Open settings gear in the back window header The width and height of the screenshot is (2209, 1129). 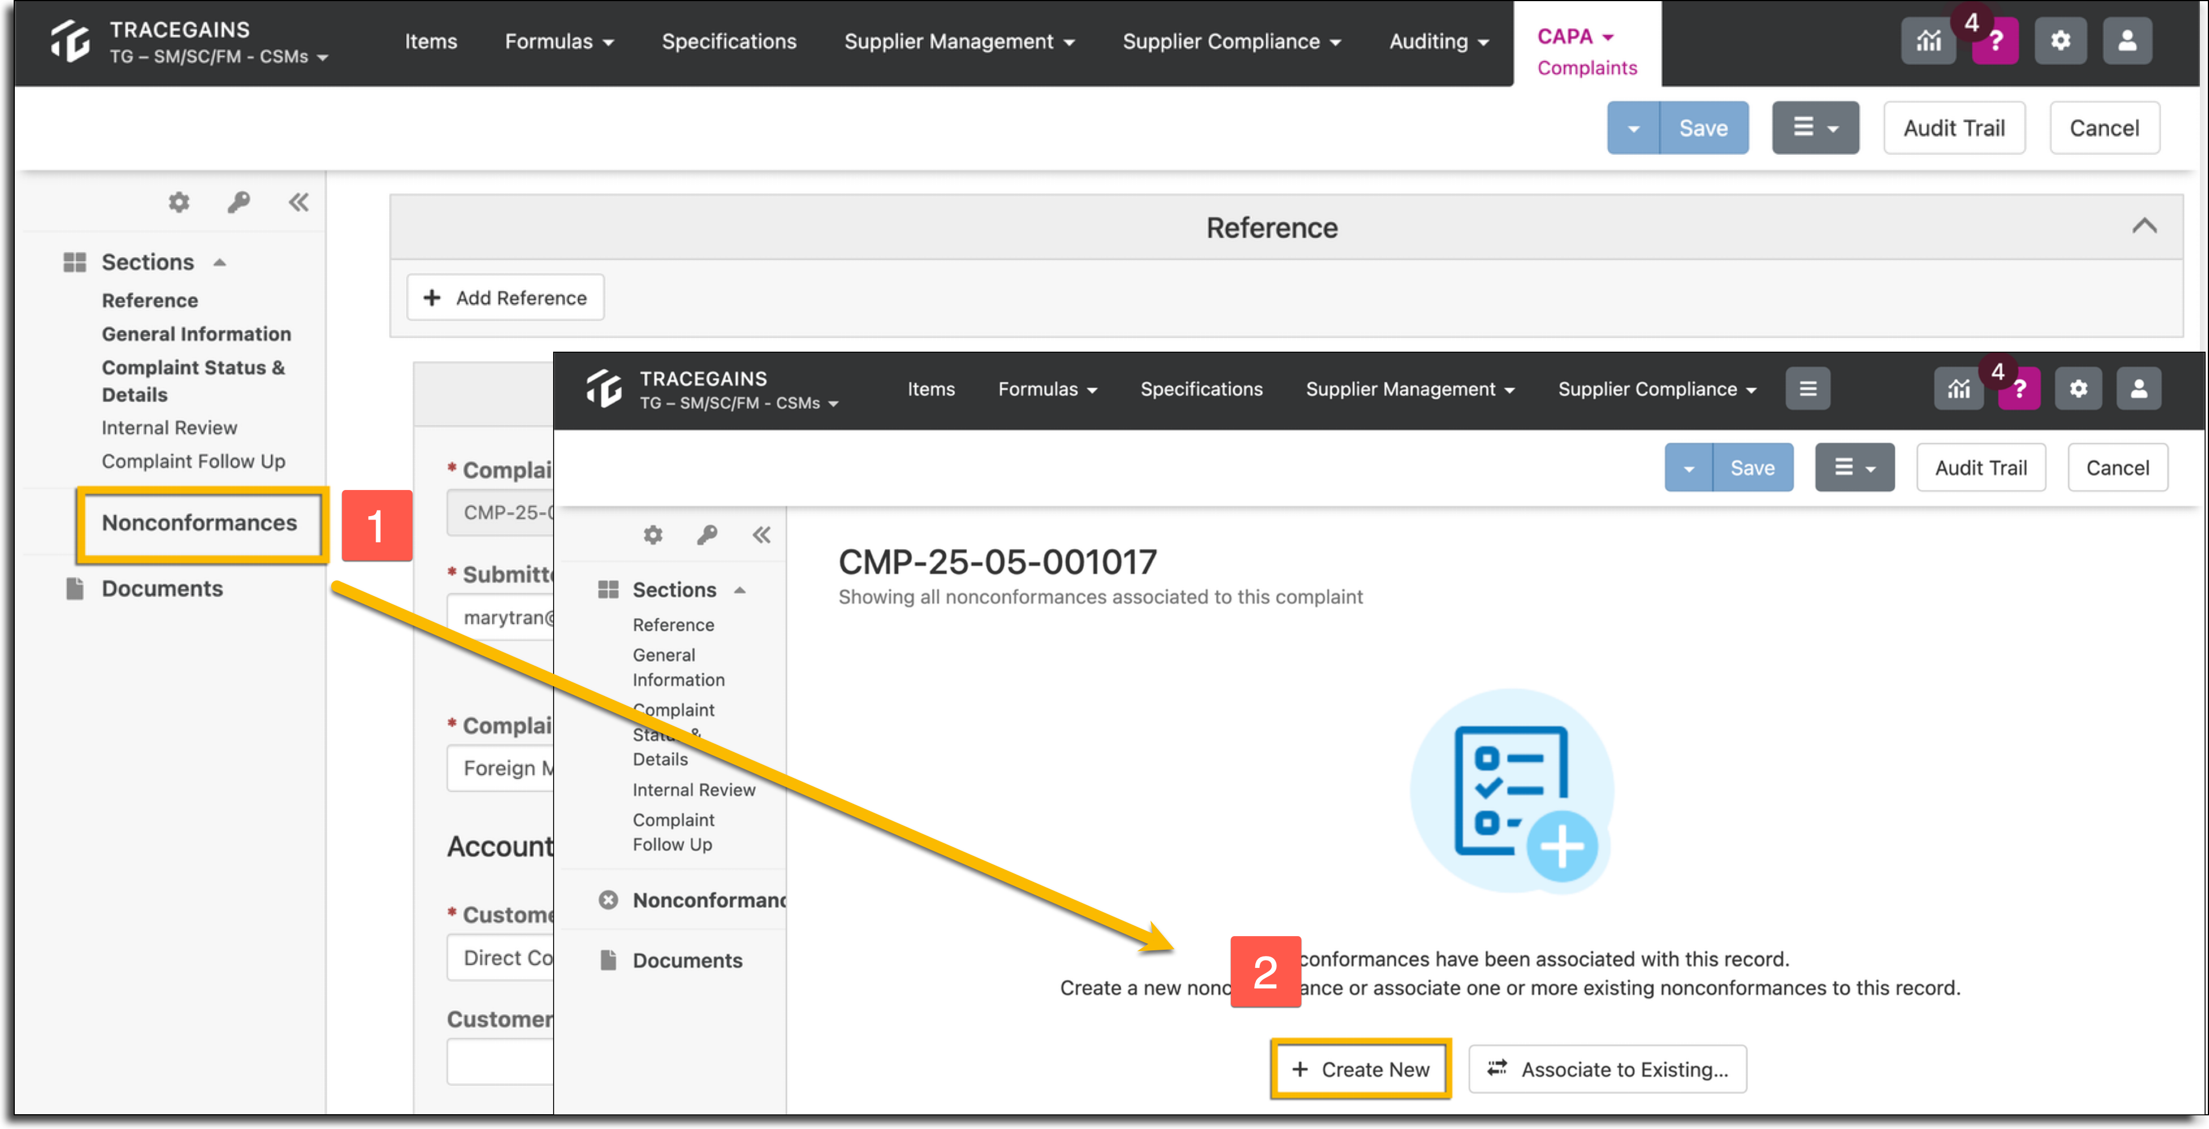[2060, 40]
